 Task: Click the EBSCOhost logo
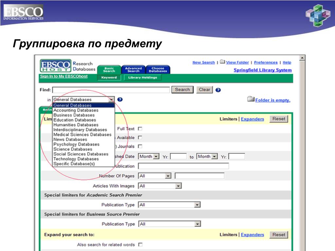(56, 65)
